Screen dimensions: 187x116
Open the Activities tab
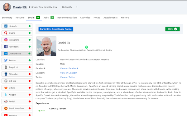(85, 18)
